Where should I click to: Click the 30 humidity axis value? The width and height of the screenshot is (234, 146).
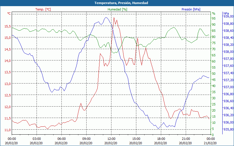click(x=214, y=98)
